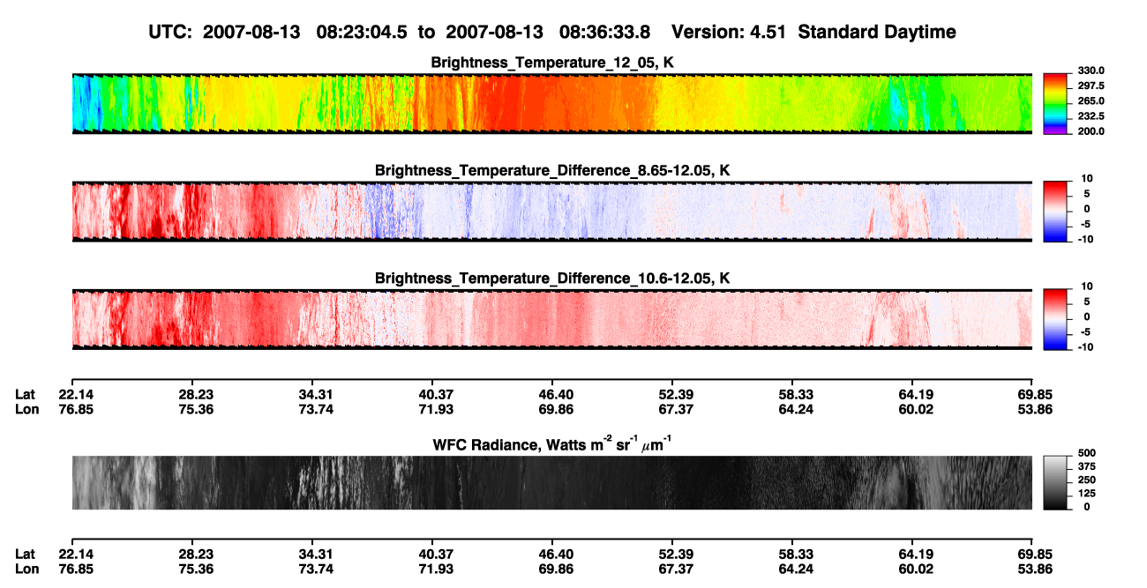Click the WFC Radiance grayscale image strip
Screen dimensions: 1147x588
click(552, 483)
